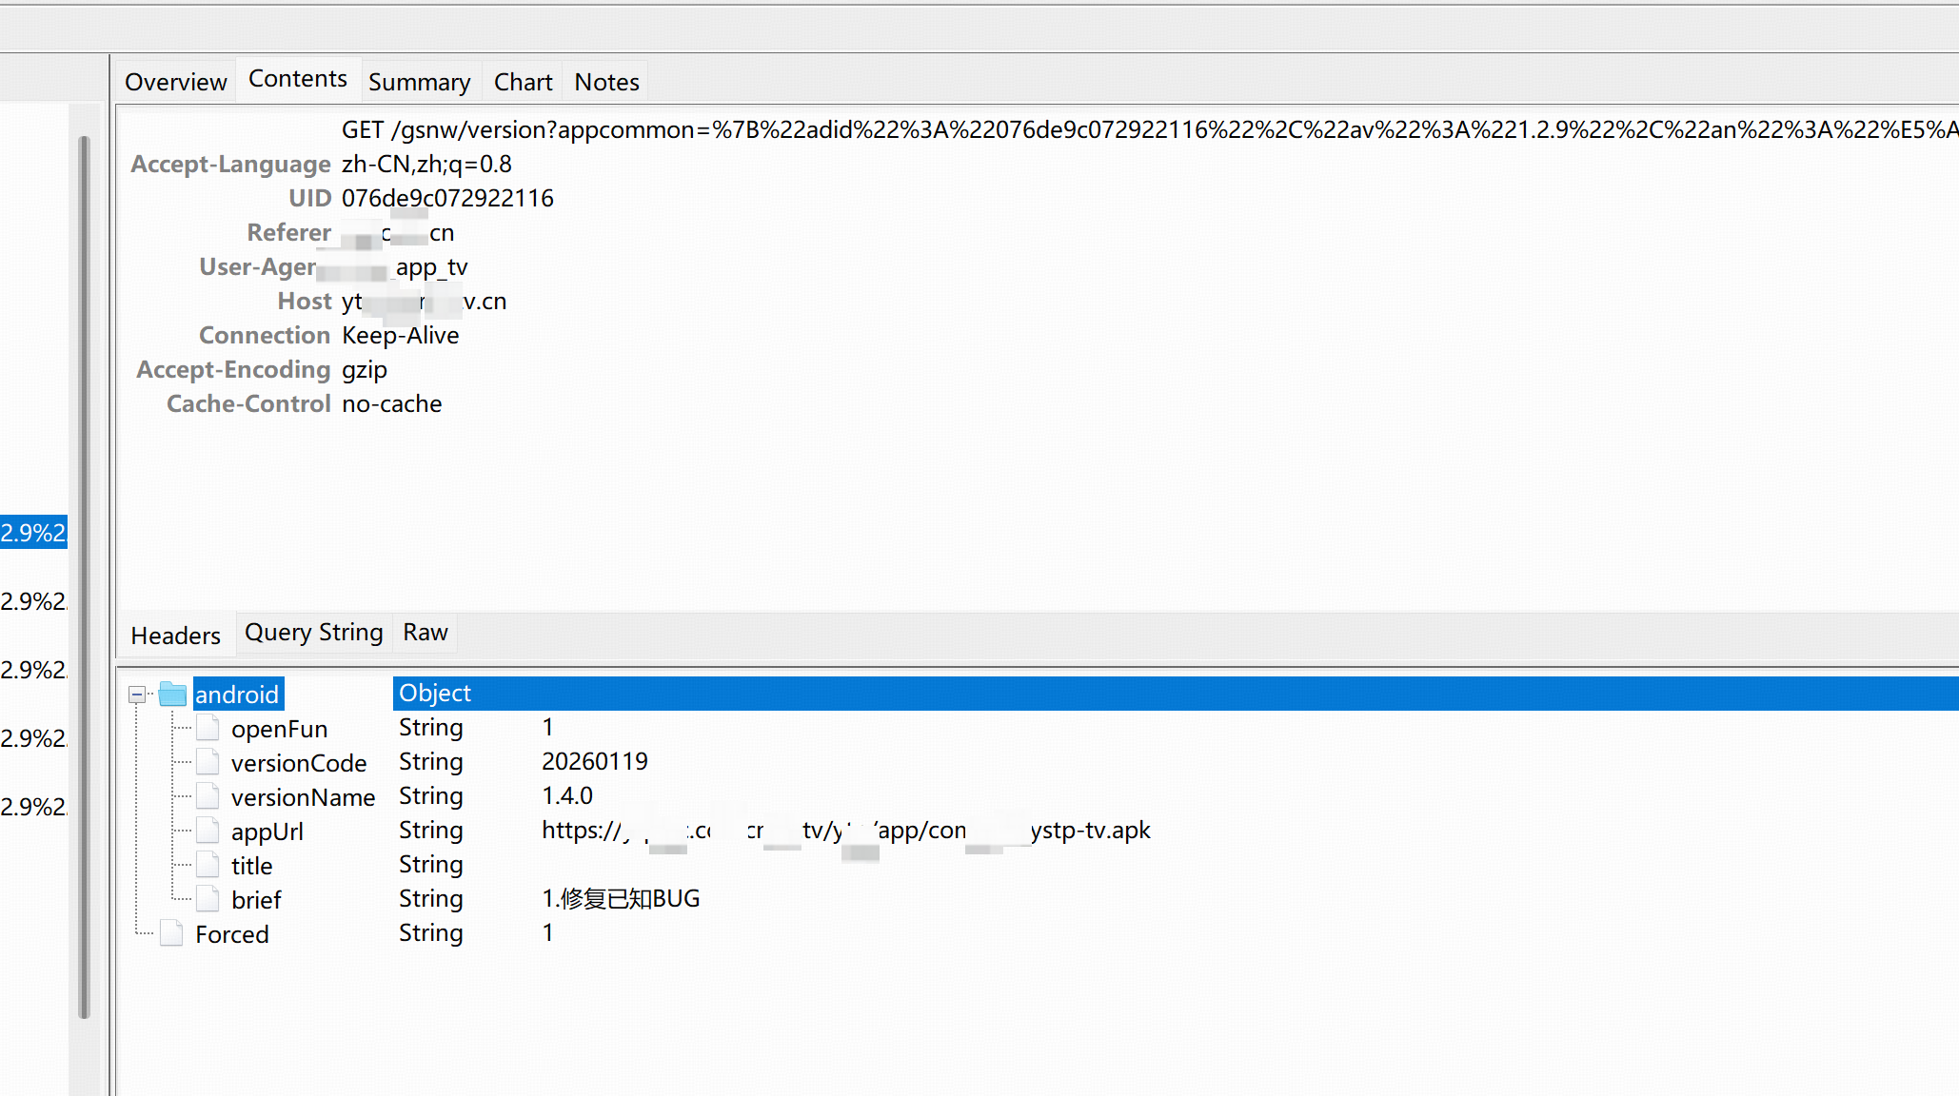This screenshot has width=1959, height=1096.
Task: Show the Raw request view
Action: [x=425, y=633]
